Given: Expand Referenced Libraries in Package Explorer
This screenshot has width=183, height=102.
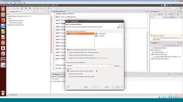Looking at the screenshot, I should click(x=8, y=25).
